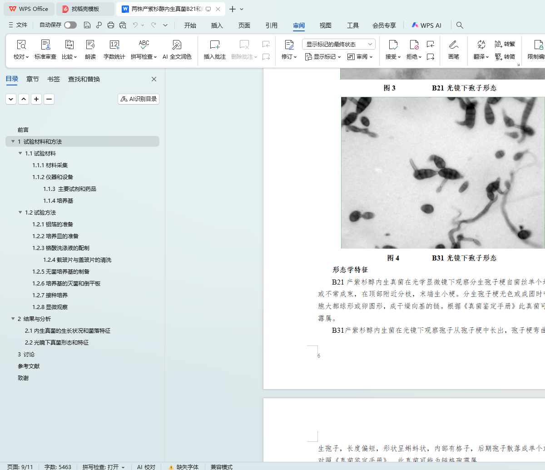545x470 pixels.
Task: Collapse the '1.2 试验方法' tree section
Action: point(20,212)
